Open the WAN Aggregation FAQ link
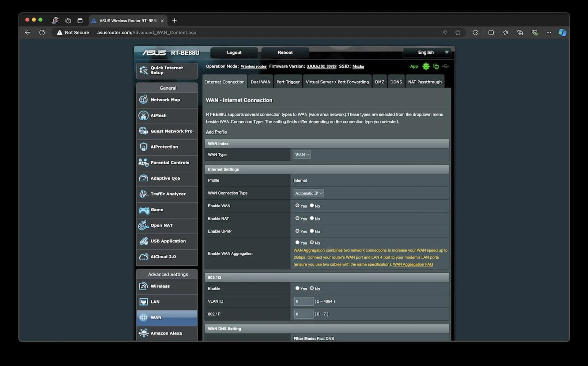The width and height of the screenshot is (588, 366). click(413, 264)
